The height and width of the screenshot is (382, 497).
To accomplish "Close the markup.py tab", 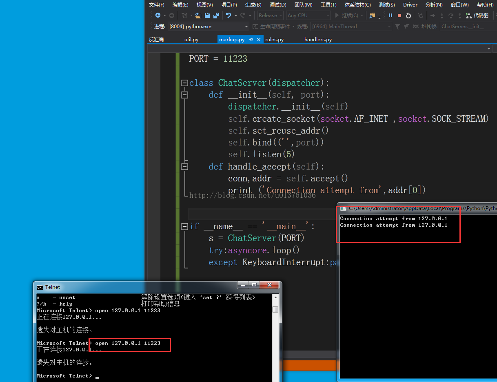I will pyautogui.click(x=259, y=40).
